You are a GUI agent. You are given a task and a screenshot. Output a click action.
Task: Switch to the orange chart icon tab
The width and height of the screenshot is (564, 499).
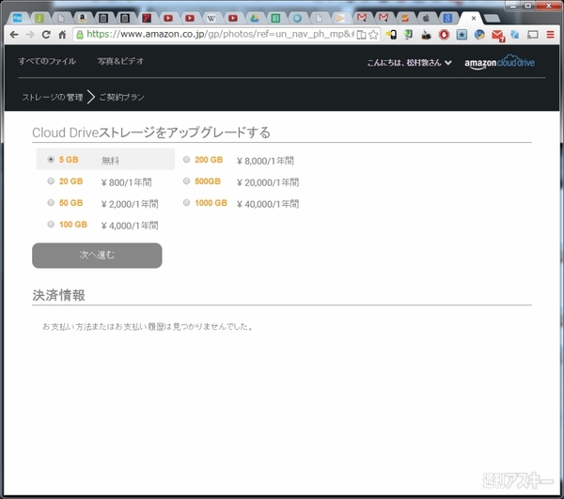[405, 18]
